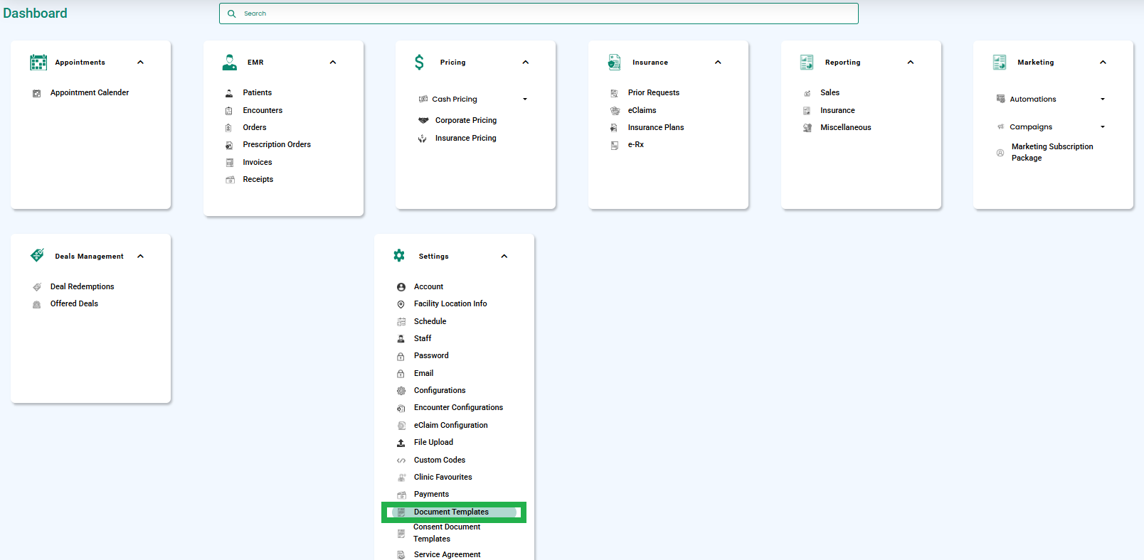
Task: Click the File Upload arrow icon
Action: tap(401, 443)
